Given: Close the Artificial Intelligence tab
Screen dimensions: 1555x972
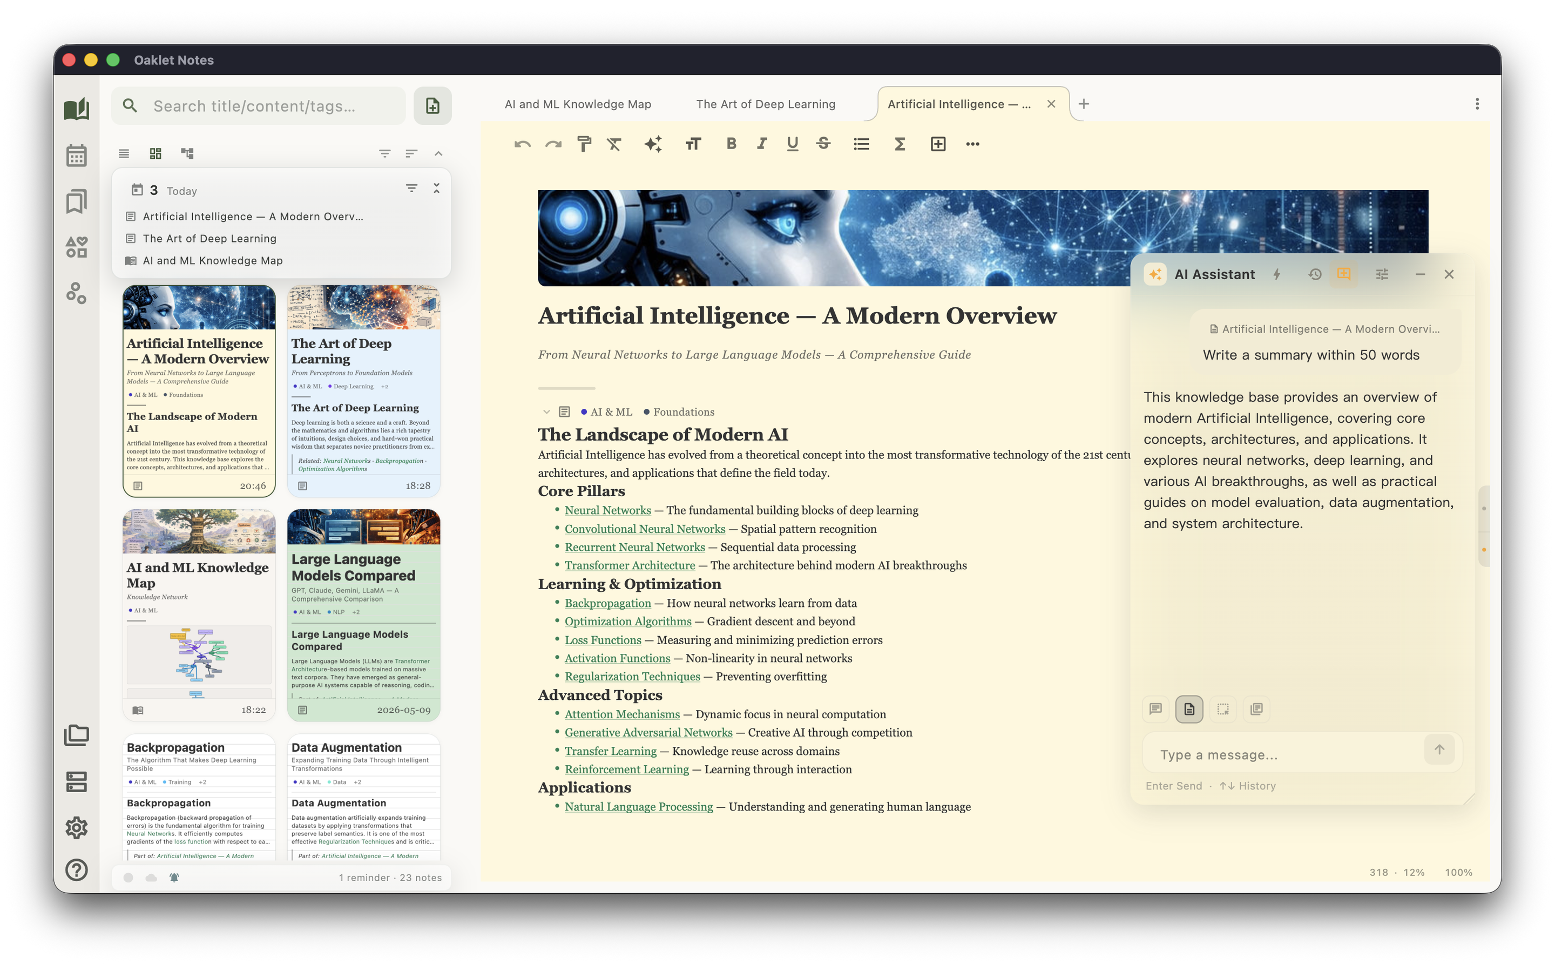Looking at the screenshot, I should (x=1051, y=104).
